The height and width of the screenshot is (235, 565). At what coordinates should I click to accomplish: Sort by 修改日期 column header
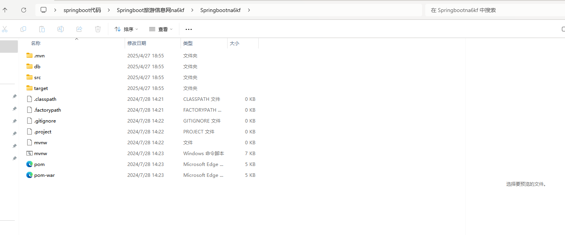click(x=137, y=43)
